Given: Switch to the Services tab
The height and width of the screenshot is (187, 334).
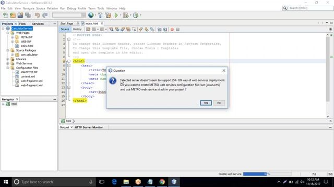Looking at the screenshot, I should [38, 24].
